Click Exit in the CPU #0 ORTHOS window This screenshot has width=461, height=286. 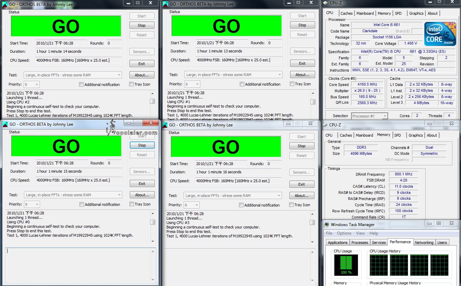142,184
